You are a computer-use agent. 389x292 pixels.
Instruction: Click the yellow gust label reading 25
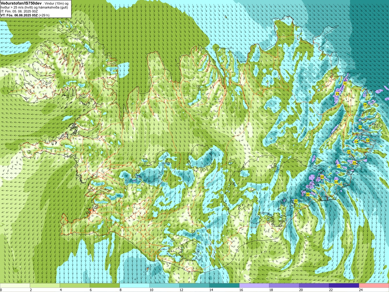coord(360,127)
